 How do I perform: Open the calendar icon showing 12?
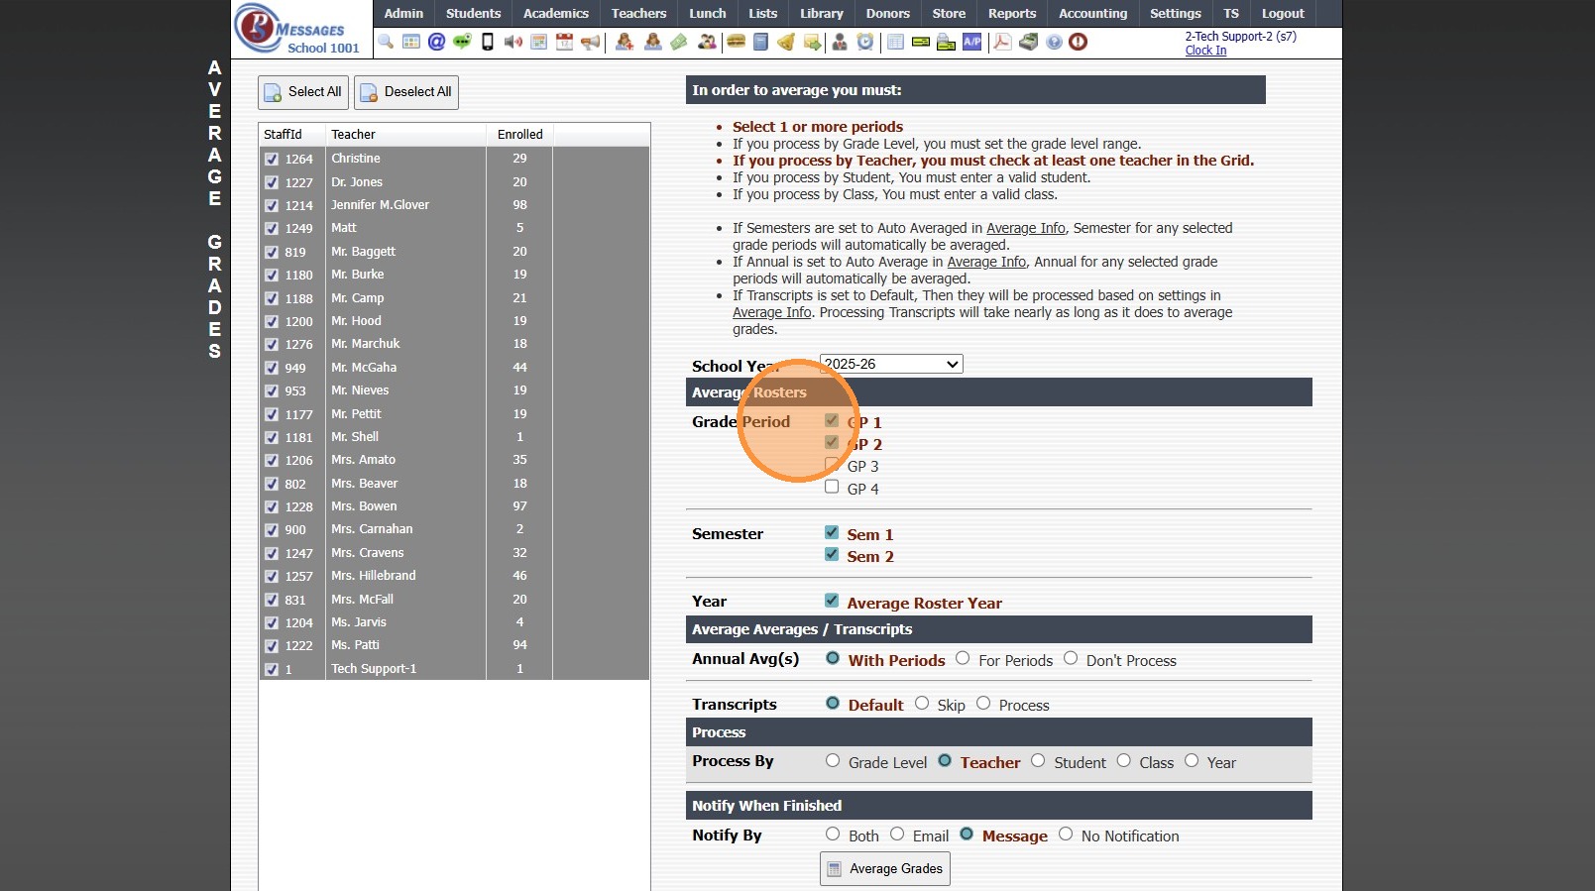(x=564, y=42)
